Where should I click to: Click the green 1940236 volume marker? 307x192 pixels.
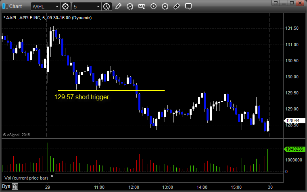coord(294,149)
